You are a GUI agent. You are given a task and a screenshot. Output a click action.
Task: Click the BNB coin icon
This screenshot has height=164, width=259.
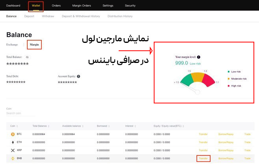13,158
